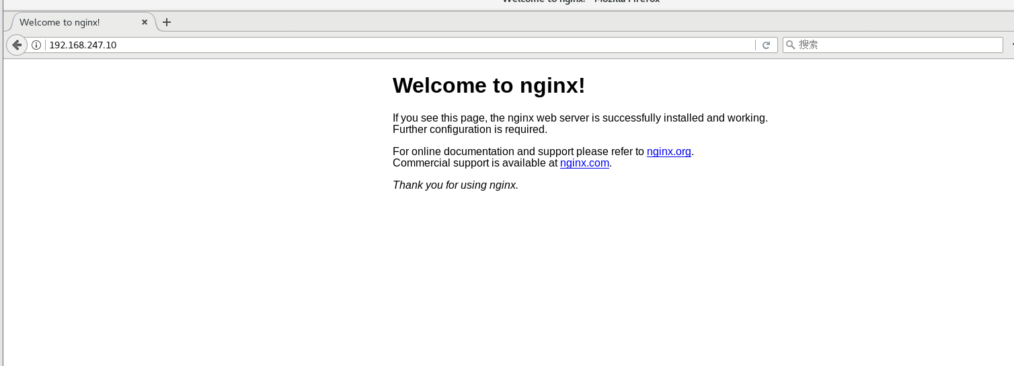
Task: Click the text Thank you for using nginx.
Action: click(x=455, y=185)
